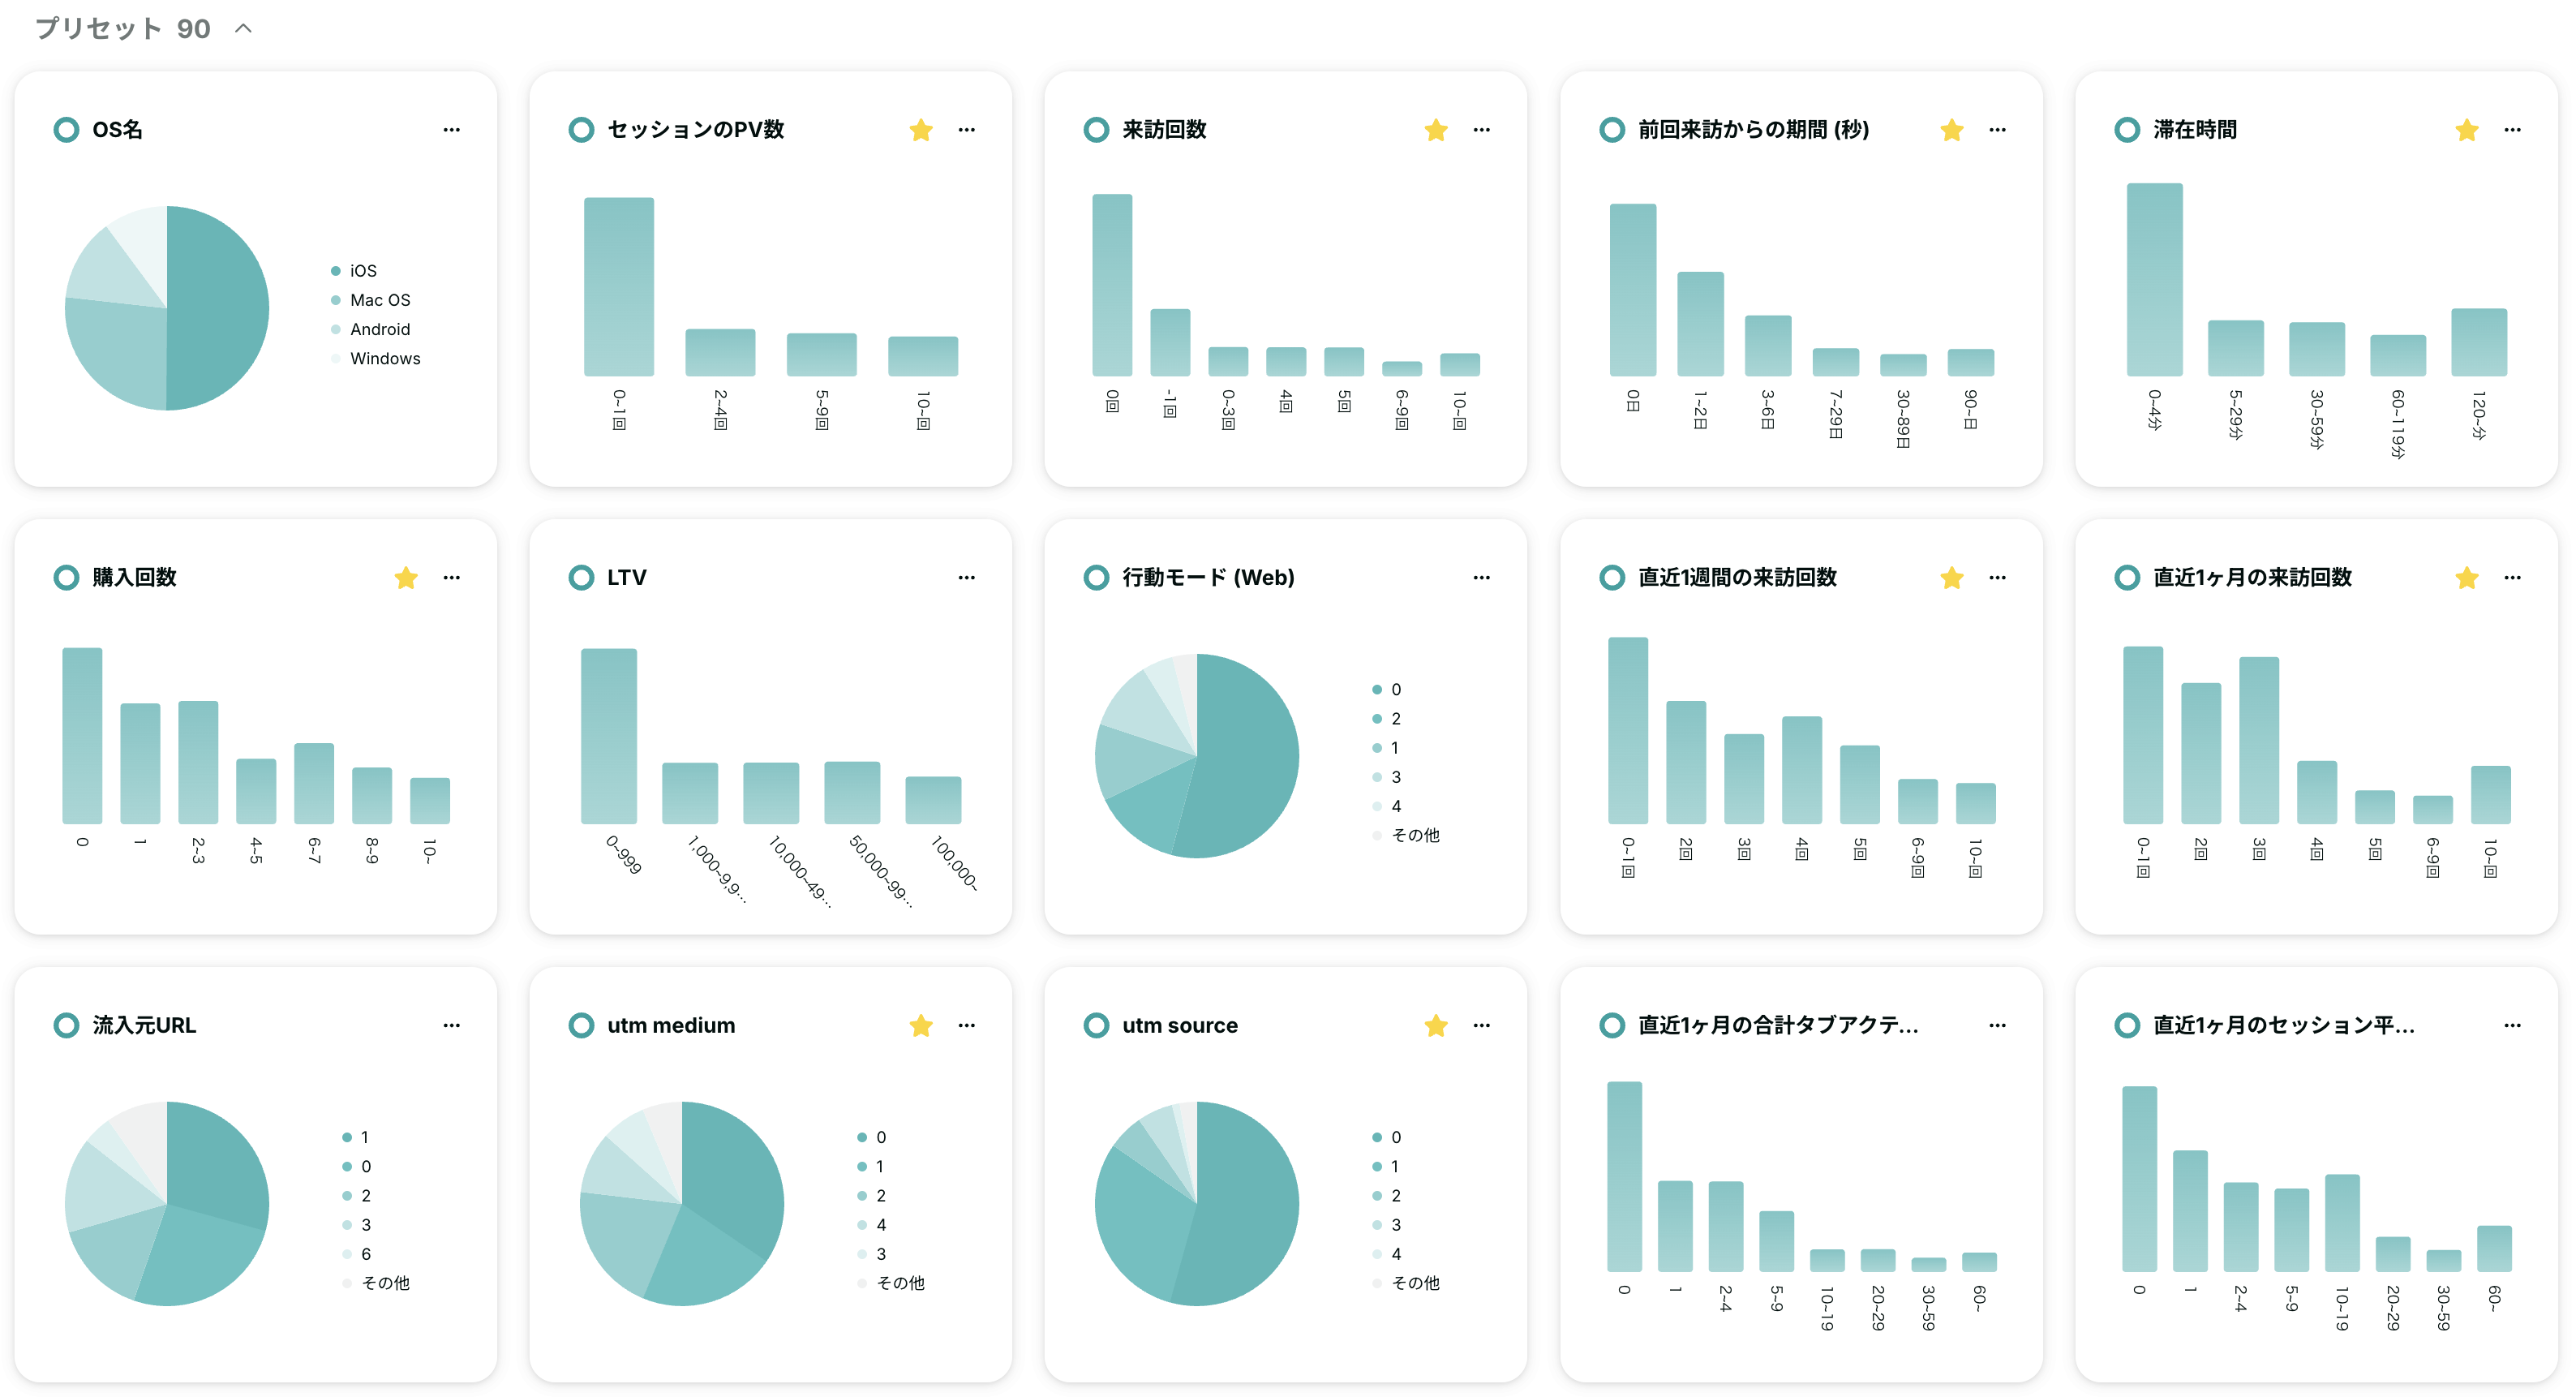This screenshot has width=2576, height=1397.
Task: Open more options on utm medium card
Action: 966,1026
